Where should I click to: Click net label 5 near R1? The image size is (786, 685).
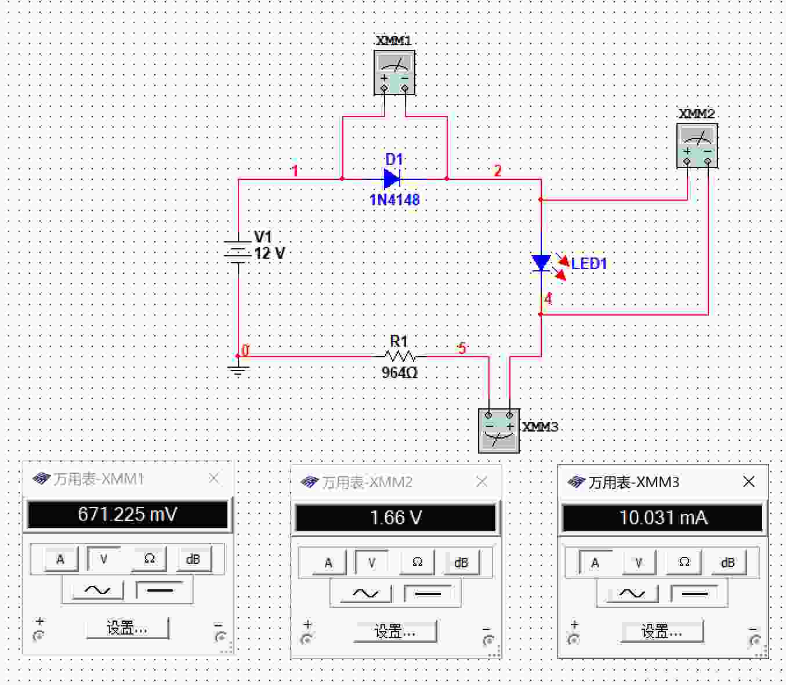click(462, 348)
